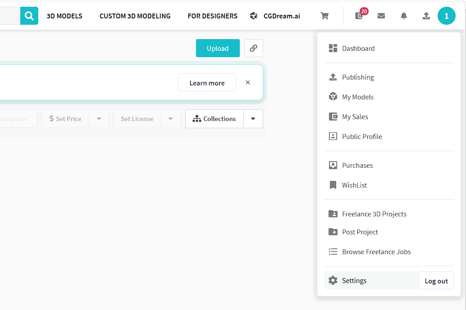Click the Collections button
Screen dimensions: 466x310
point(214,119)
